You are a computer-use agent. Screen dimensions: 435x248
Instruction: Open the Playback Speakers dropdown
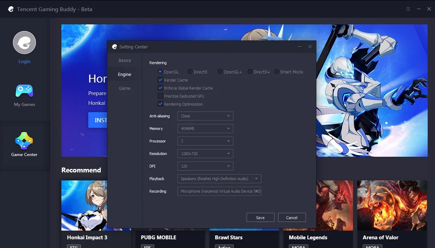tap(219, 179)
